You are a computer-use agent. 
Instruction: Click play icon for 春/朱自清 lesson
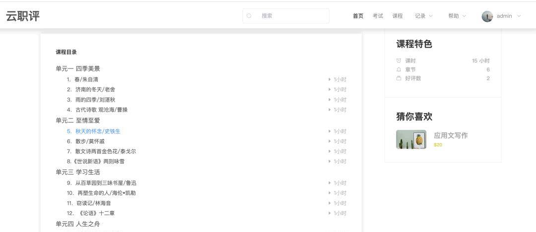coord(330,80)
